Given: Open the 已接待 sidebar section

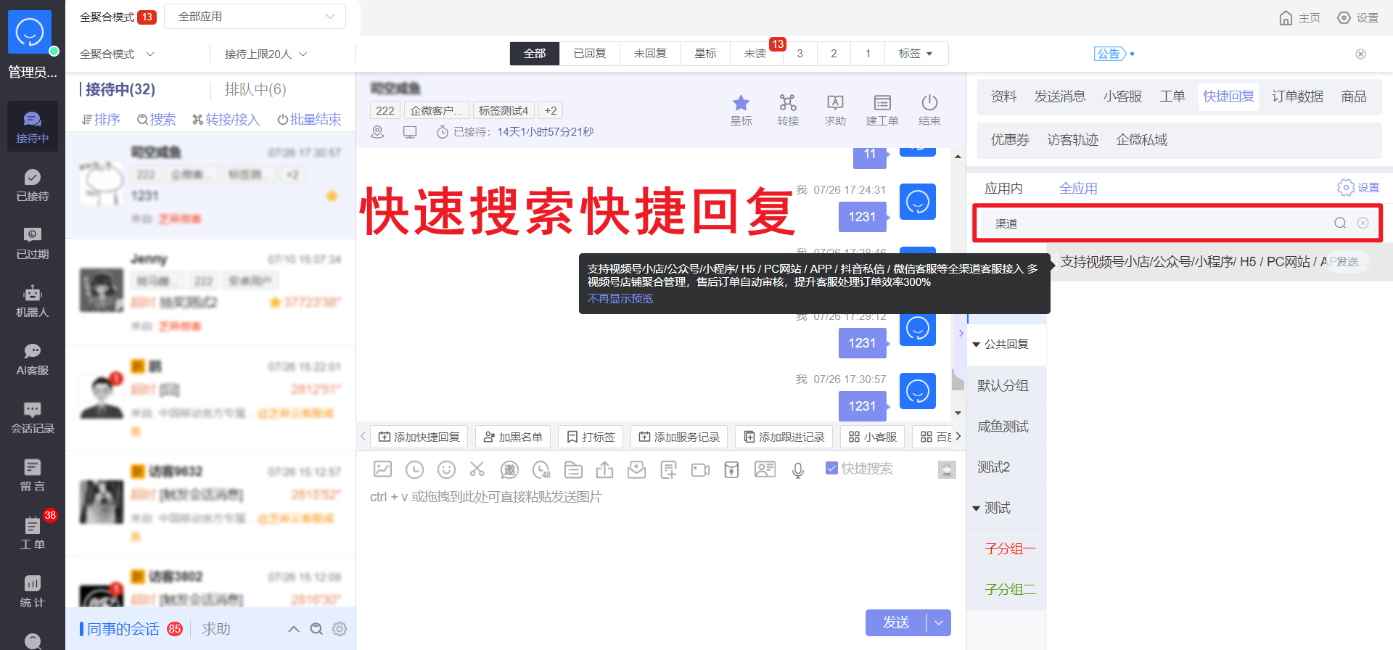Looking at the screenshot, I should click(x=32, y=186).
